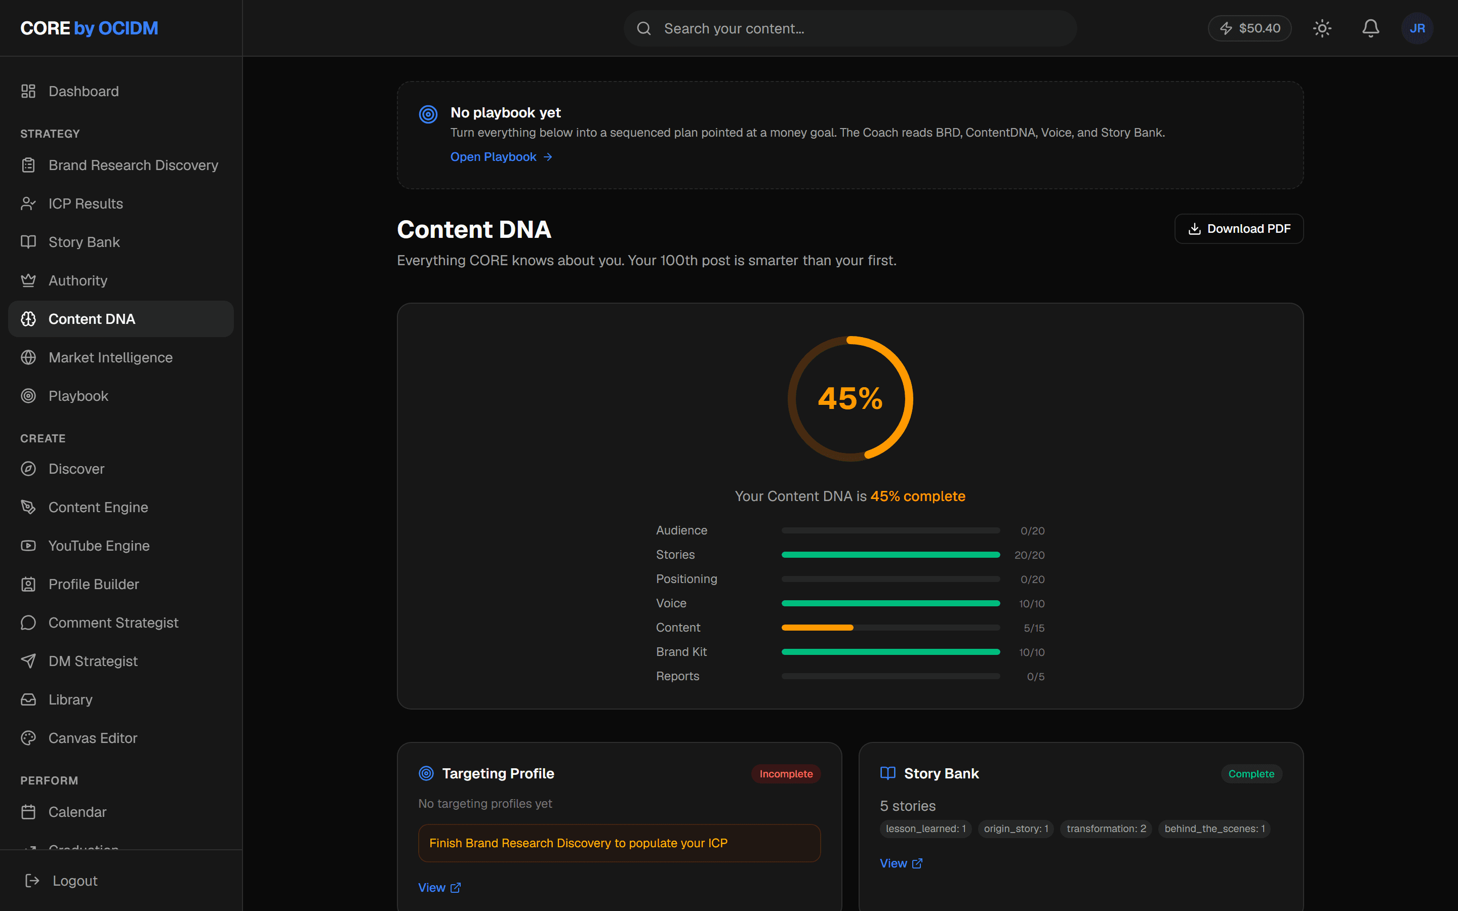Open Content Engine from Create section

coord(121,507)
